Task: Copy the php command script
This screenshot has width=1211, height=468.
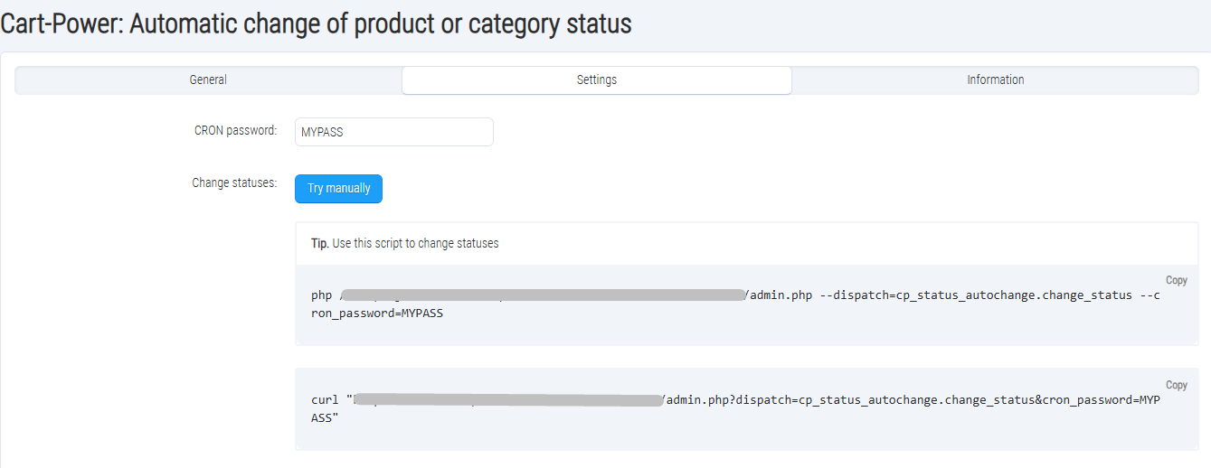Action: 1176,281
